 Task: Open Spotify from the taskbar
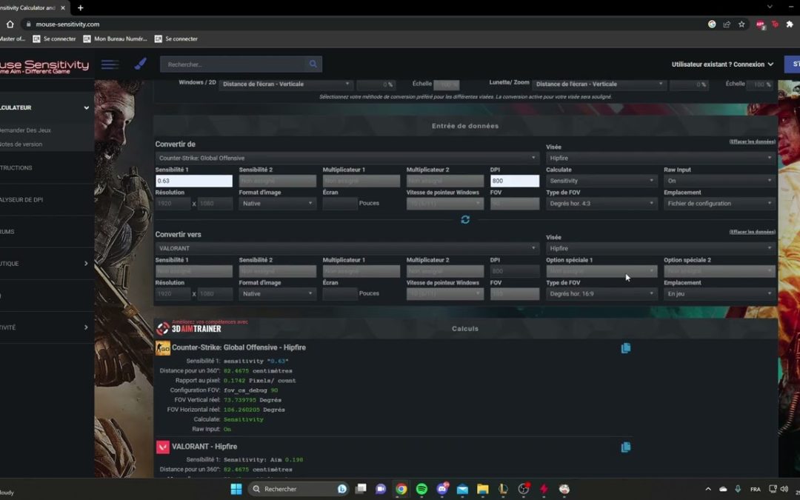[421, 489]
